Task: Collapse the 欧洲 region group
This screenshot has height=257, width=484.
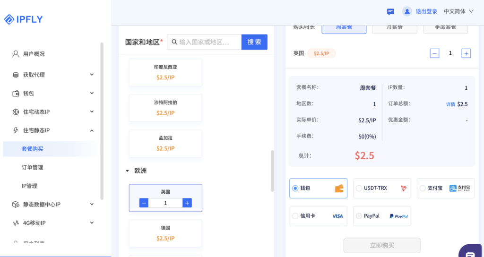Action: pos(128,171)
